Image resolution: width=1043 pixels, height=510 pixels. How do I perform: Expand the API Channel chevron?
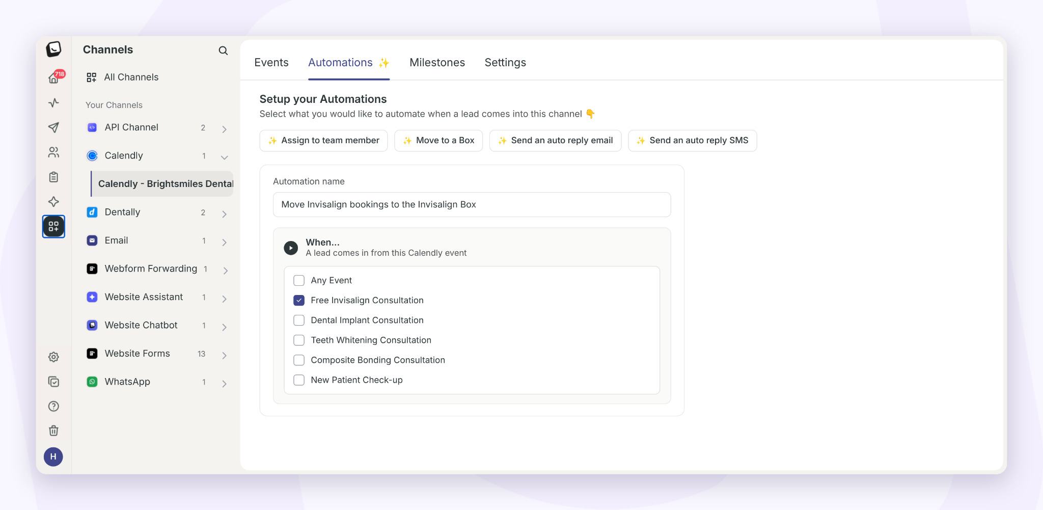pyautogui.click(x=225, y=129)
